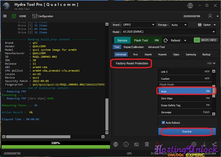The width and height of the screenshot is (221, 157).
Task: Open the user account icon
Action: coord(210,16)
